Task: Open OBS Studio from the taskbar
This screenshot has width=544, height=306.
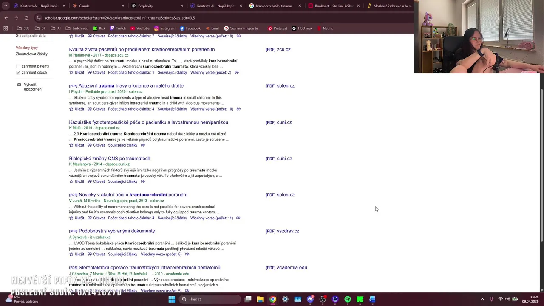Action: point(323,299)
